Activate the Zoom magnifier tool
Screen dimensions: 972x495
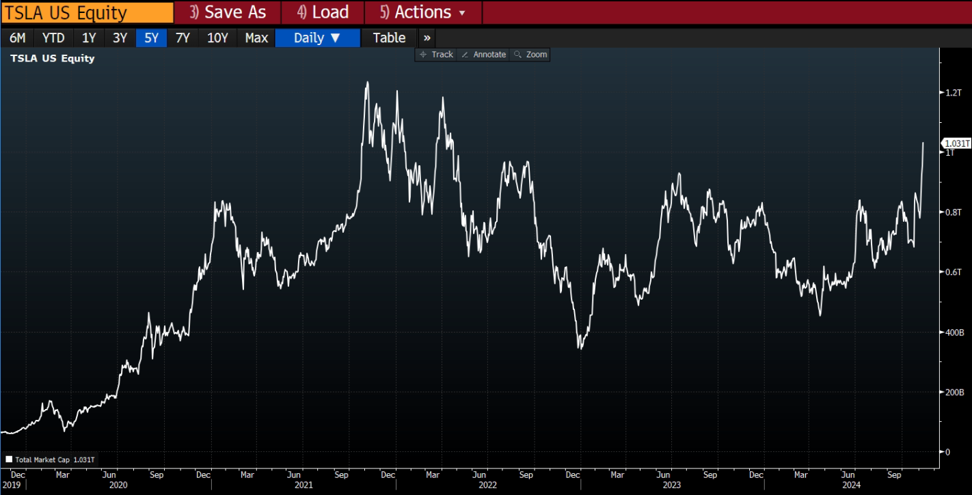(530, 55)
